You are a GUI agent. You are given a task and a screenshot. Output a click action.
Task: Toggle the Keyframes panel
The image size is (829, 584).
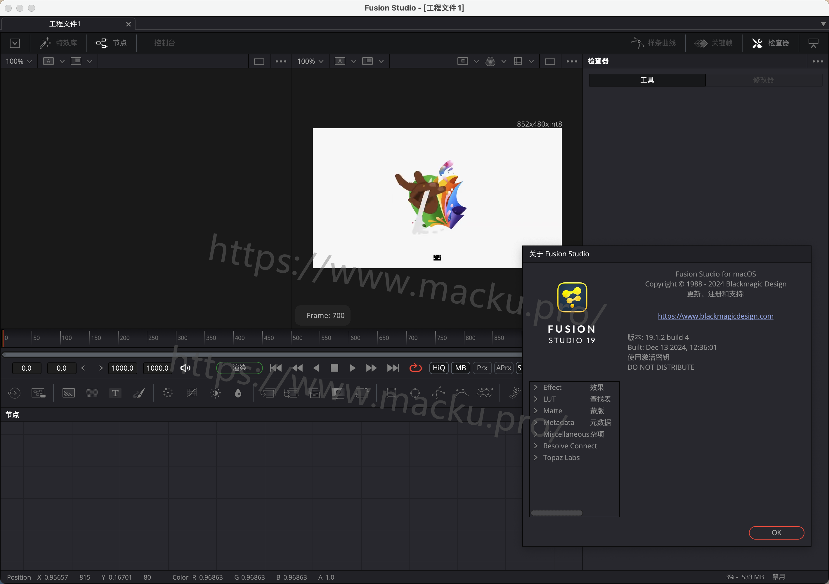click(713, 43)
